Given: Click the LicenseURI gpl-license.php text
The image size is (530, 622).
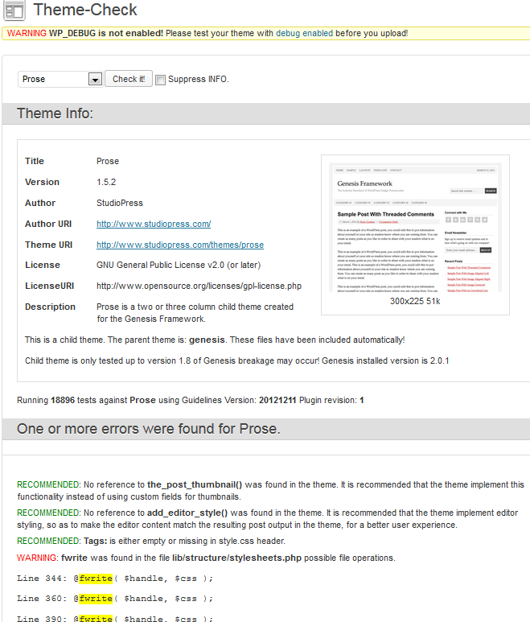Looking at the screenshot, I should 199,286.
